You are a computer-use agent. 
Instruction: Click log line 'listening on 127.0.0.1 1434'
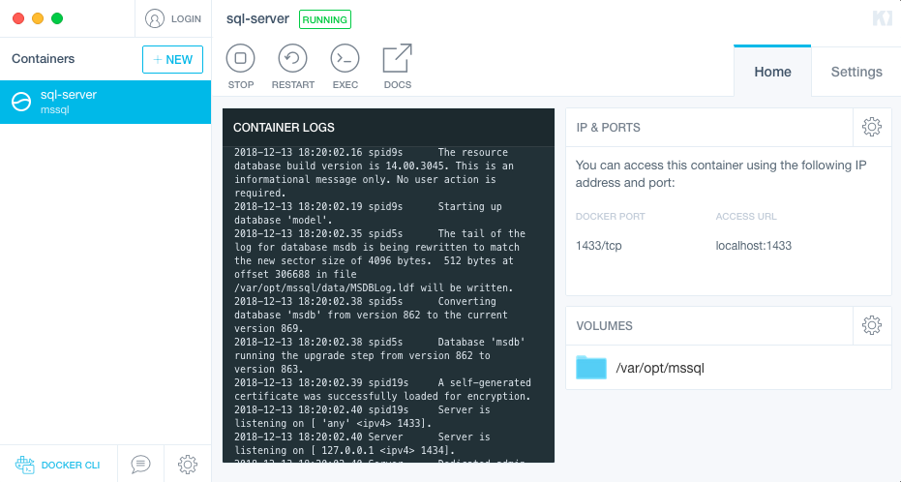point(363,443)
